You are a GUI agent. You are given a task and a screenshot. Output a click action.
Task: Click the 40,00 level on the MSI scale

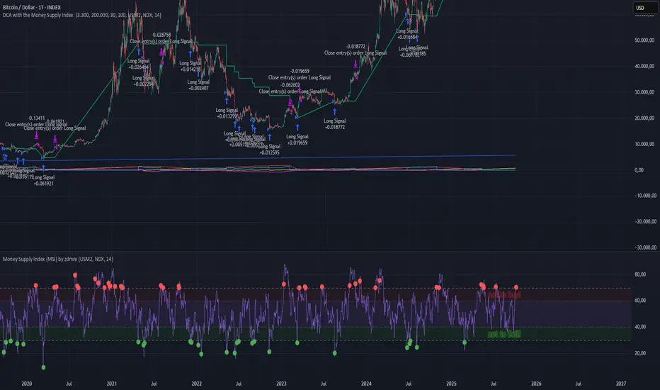coord(639,327)
